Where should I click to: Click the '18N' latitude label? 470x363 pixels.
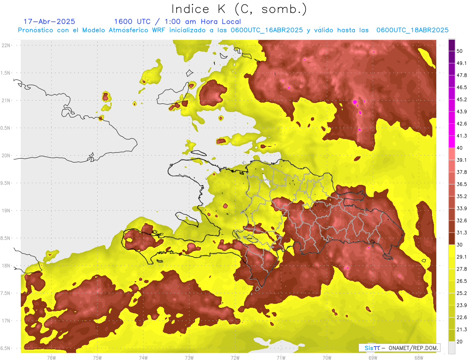(6, 266)
